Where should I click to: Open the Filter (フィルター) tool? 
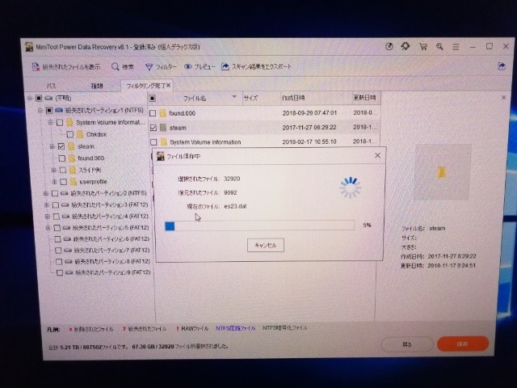[161, 67]
